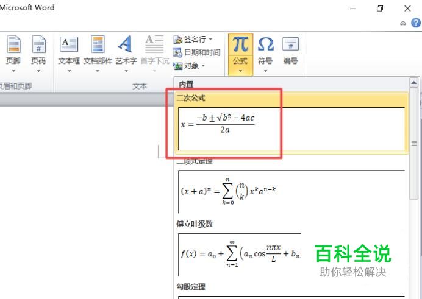Open the Word Help question mark

tap(416, 23)
